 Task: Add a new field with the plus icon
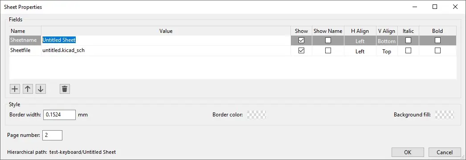point(15,88)
